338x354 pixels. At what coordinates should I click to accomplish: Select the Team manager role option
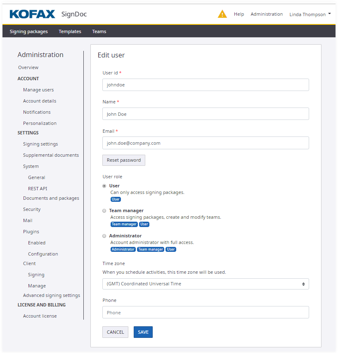[x=104, y=211]
